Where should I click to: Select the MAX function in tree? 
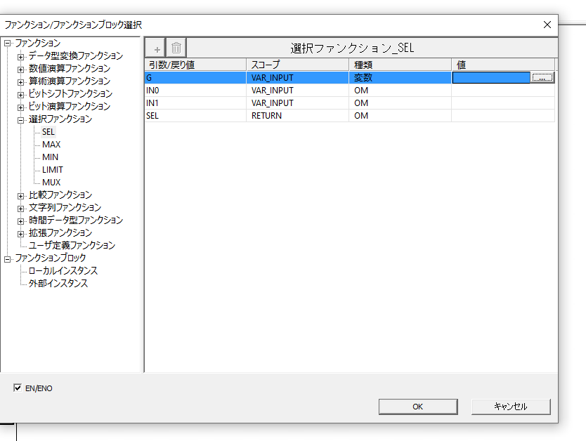click(x=51, y=145)
